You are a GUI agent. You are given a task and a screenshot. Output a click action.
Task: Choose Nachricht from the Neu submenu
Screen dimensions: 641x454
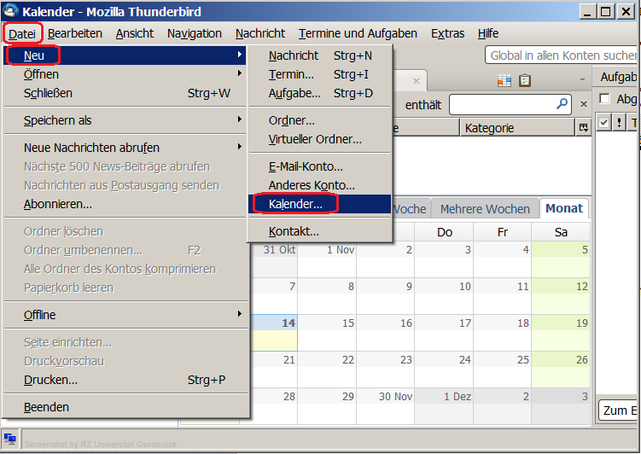click(320, 55)
